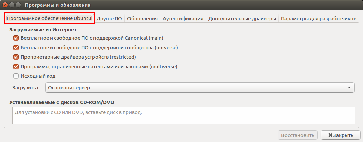This screenshot has width=363, height=142.
Task: Close the window using the red titlebar button
Action: [x=5, y=5]
